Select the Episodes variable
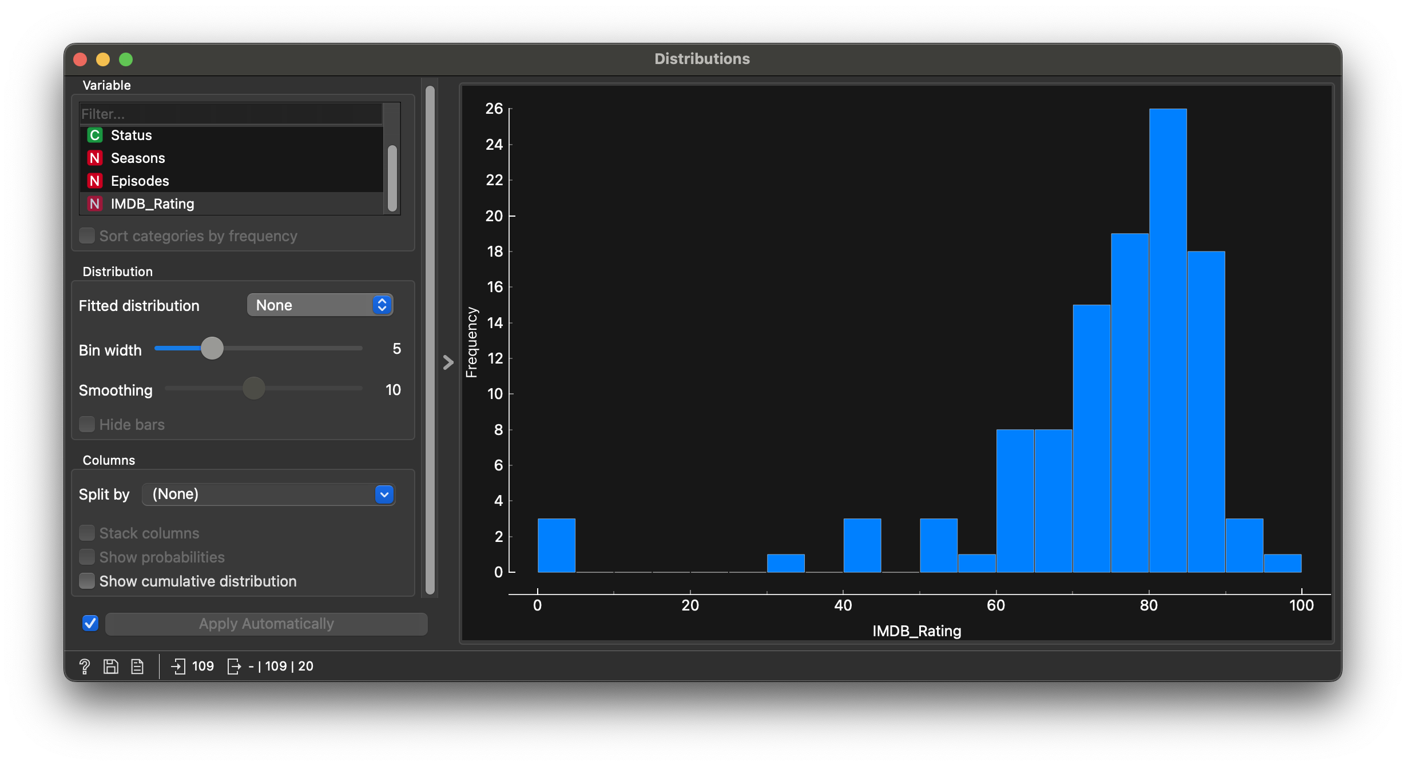The height and width of the screenshot is (766, 1406). point(140,181)
